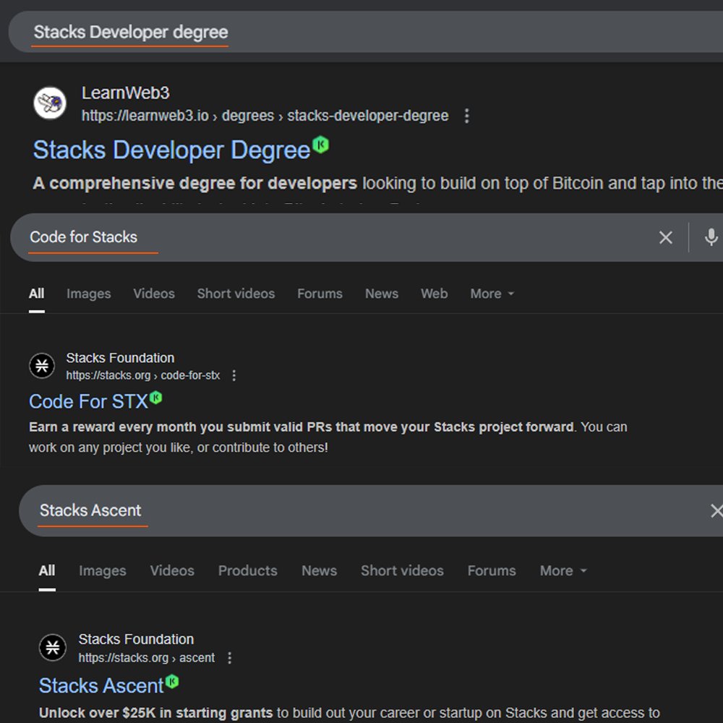Image resolution: width=723 pixels, height=723 pixels.
Task: Open the Stacks Developer Degree link
Action: pos(171,150)
